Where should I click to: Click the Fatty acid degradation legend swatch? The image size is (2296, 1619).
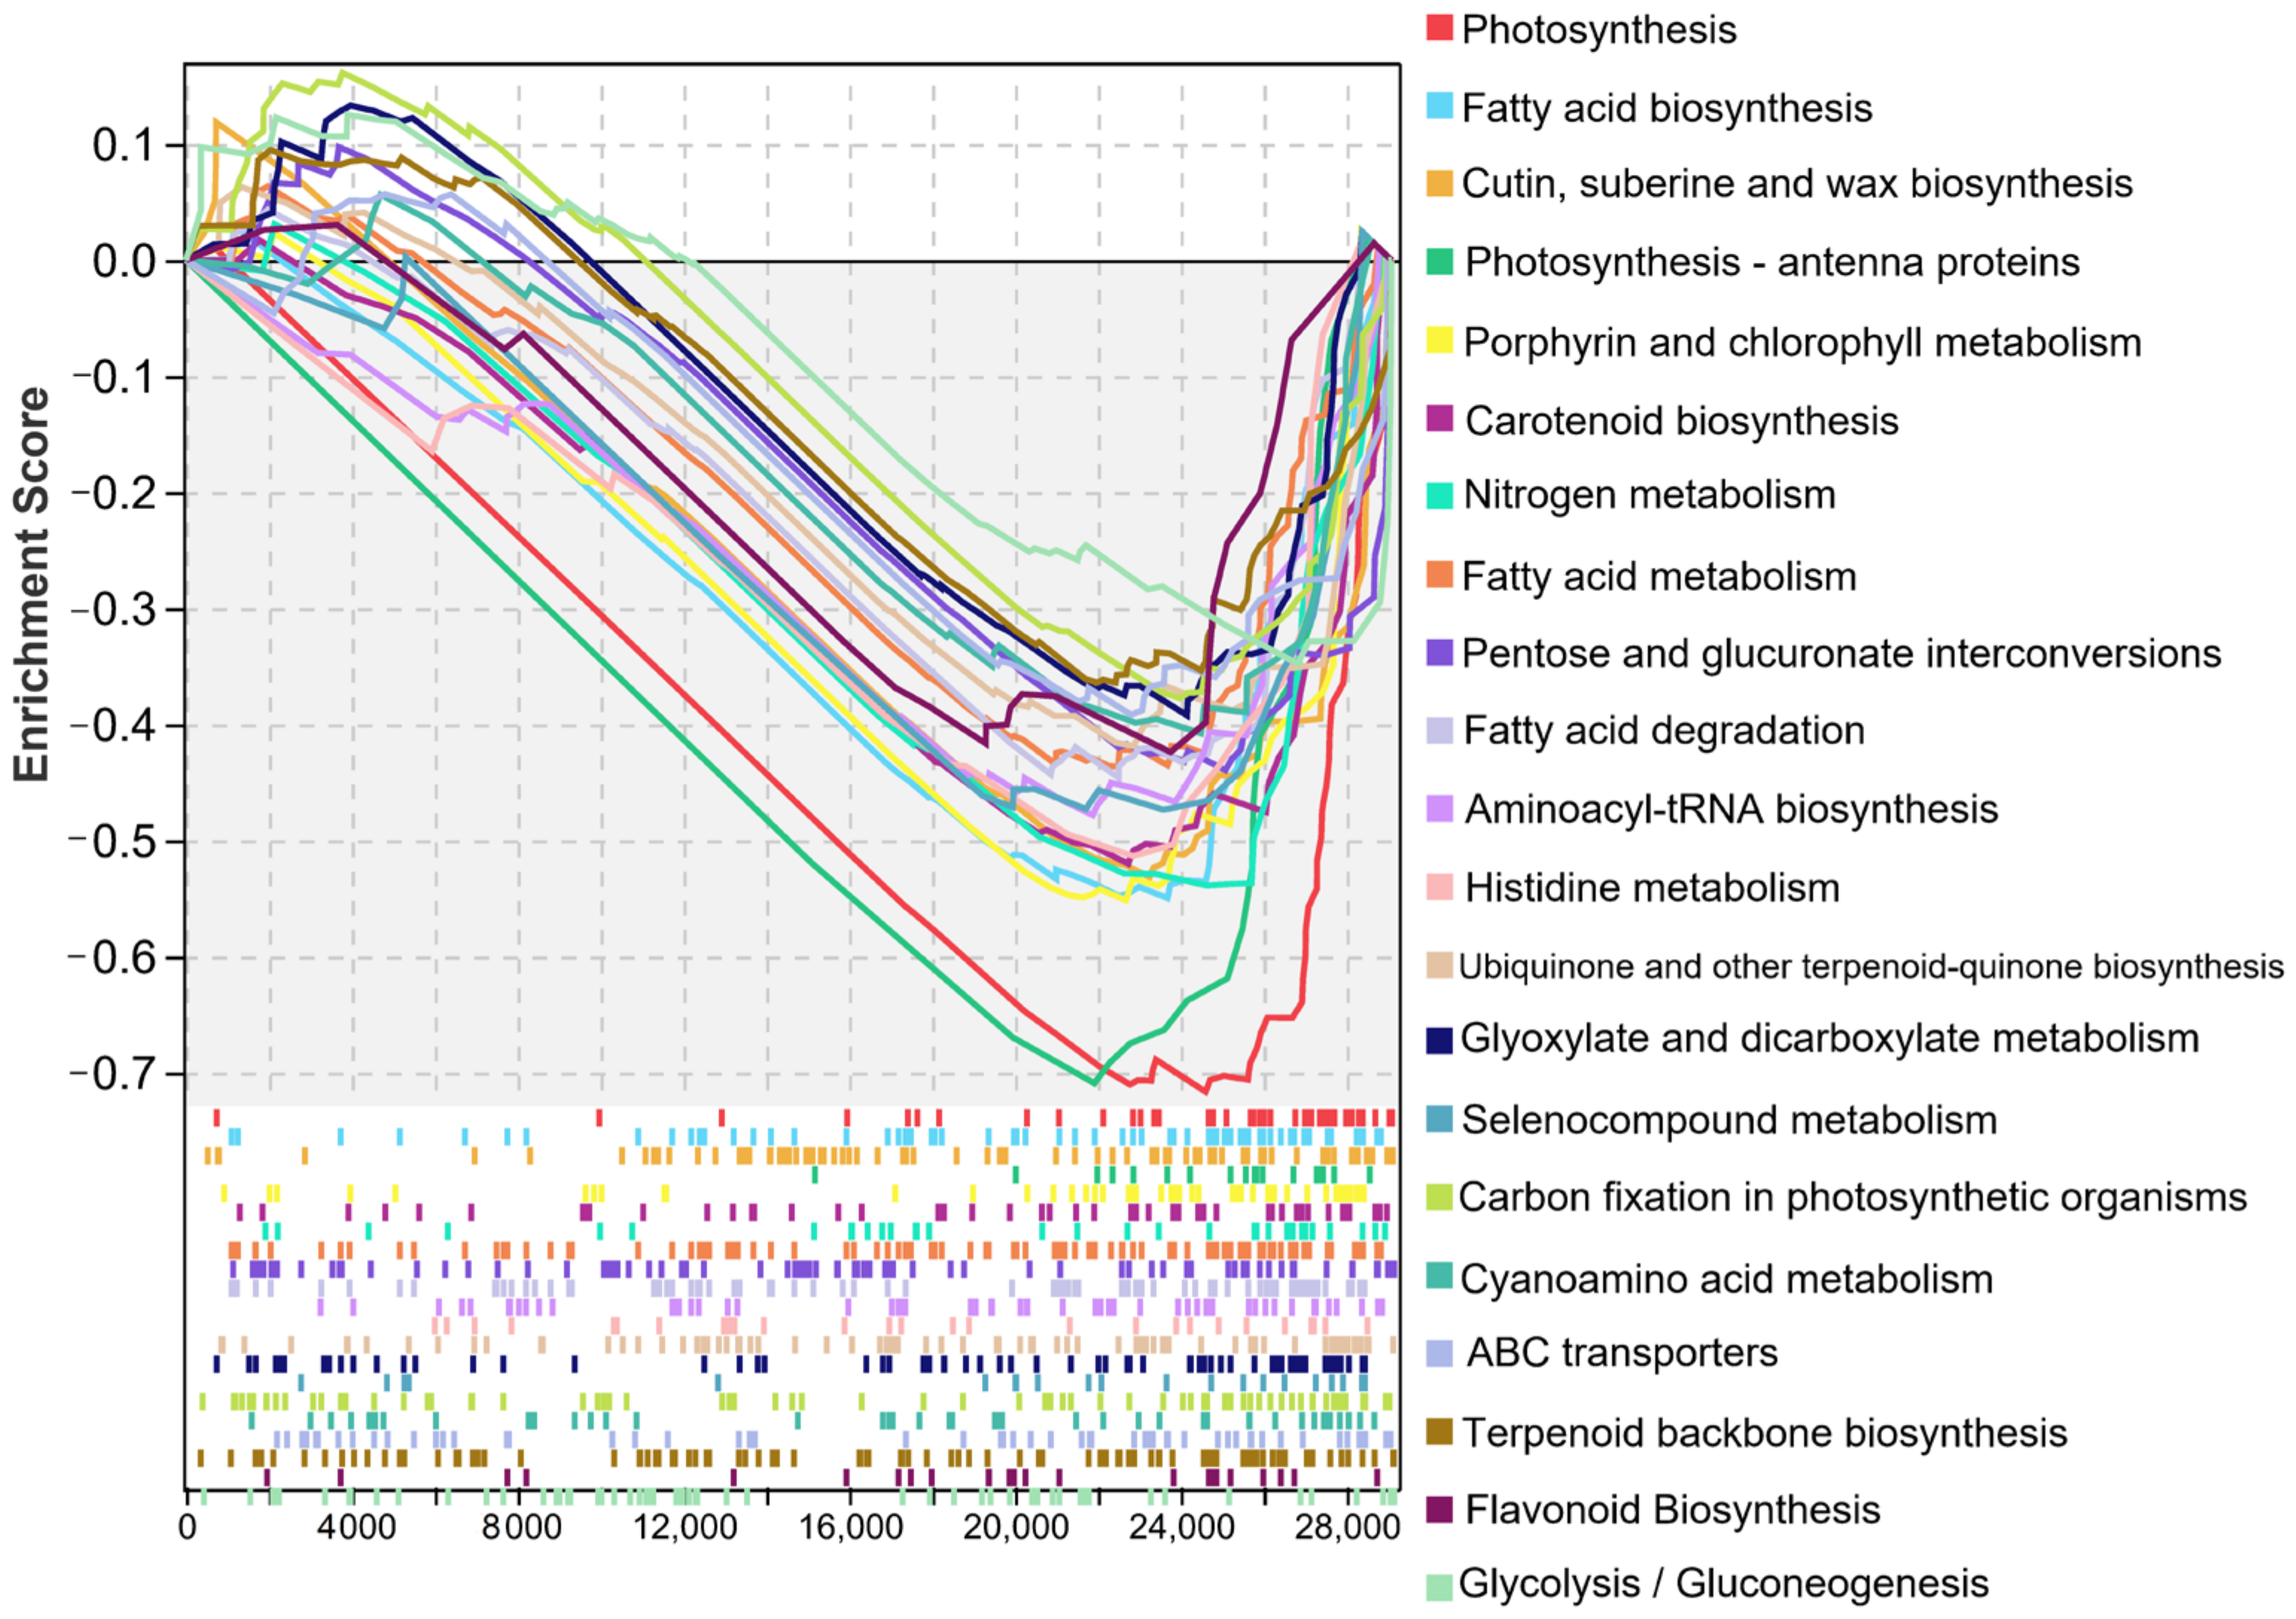pyautogui.click(x=1439, y=730)
